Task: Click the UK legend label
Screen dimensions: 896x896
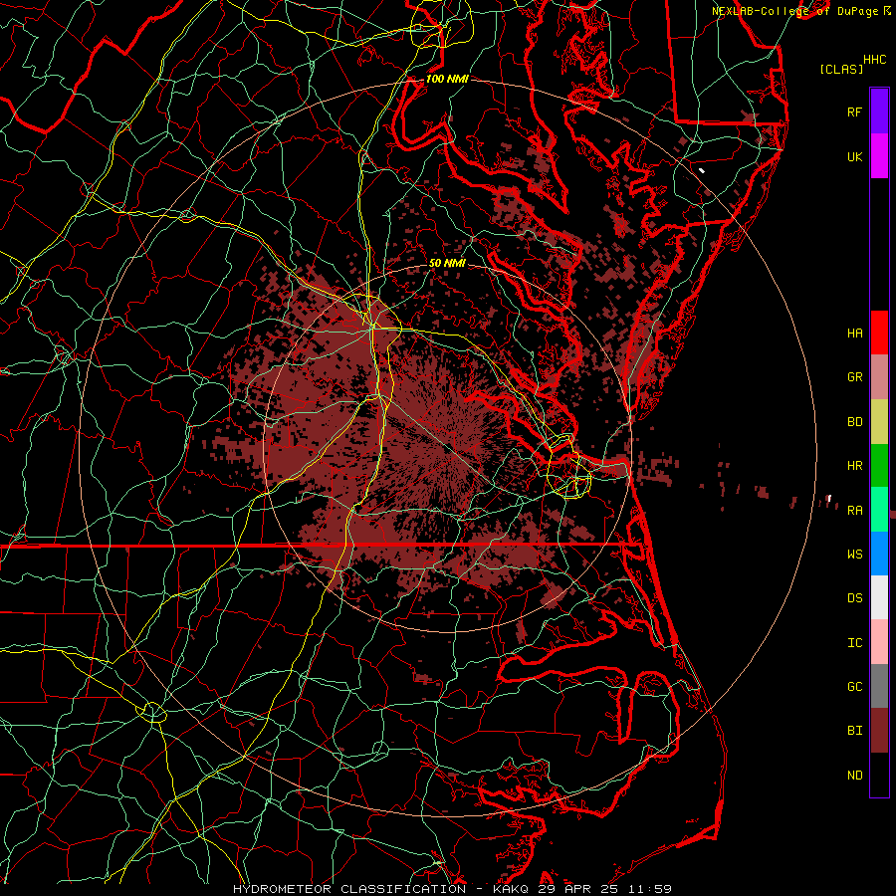Action: click(x=854, y=157)
